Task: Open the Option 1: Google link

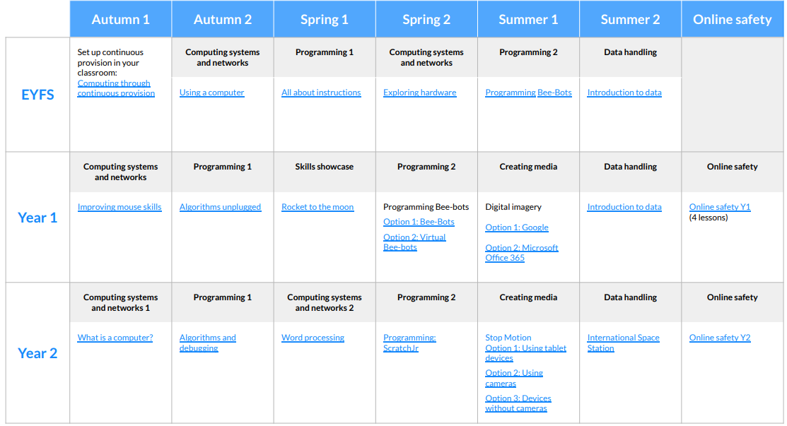Action: (516, 227)
